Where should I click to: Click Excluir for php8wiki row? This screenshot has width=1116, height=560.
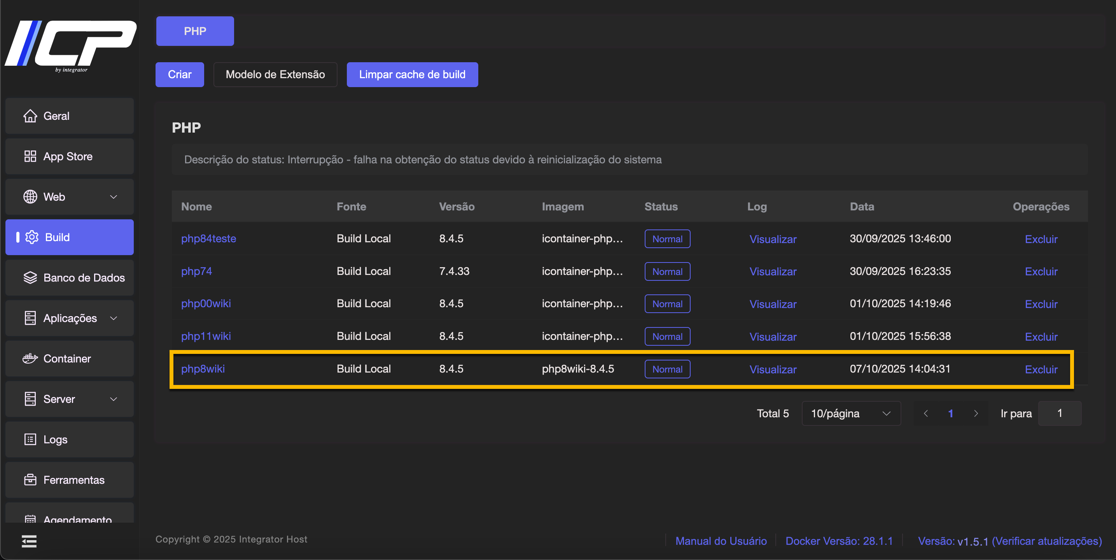coord(1041,369)
